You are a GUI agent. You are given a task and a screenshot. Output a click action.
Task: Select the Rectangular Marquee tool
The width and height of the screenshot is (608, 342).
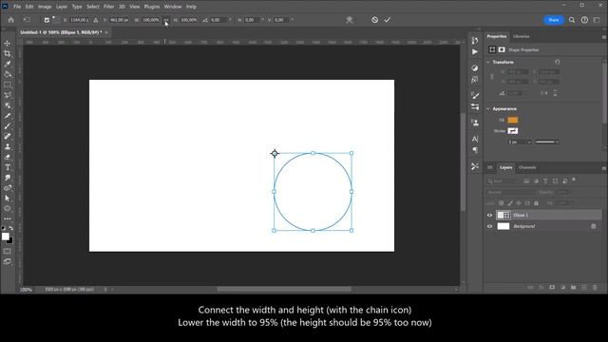click(8, 85)
